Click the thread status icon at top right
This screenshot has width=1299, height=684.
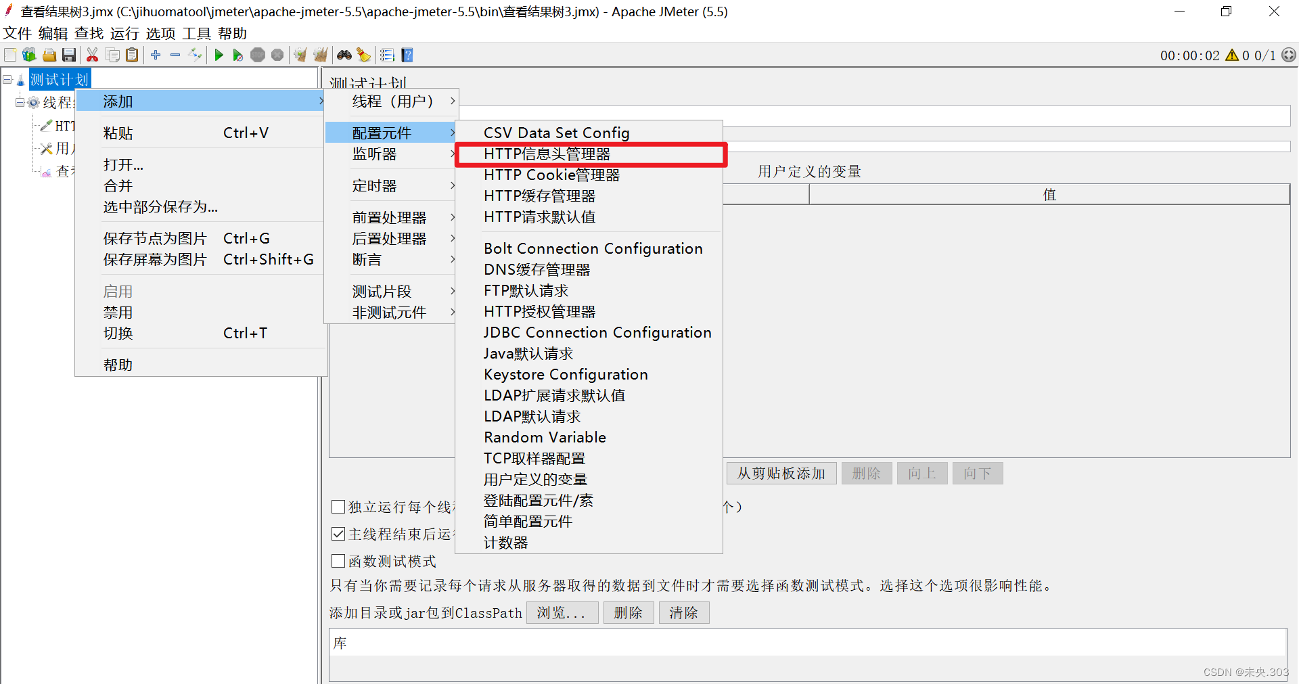[x=1289, y=55]
